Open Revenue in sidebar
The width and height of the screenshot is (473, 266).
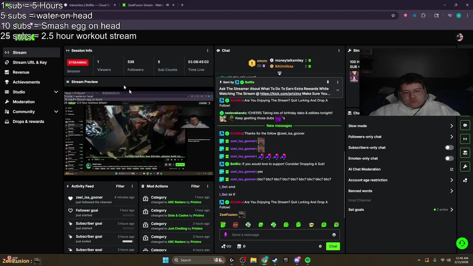31,72
